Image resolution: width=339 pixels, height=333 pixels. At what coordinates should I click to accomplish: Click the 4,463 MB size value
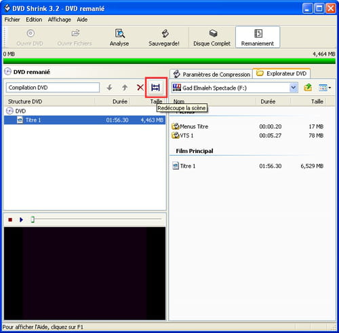(152, 120)
